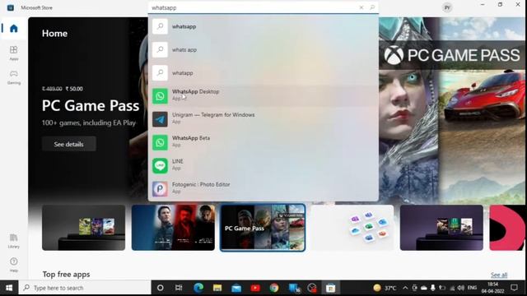The image size is (527, 296).
Task: Click the ENG language indicator
Action: (x=472, y=288)
